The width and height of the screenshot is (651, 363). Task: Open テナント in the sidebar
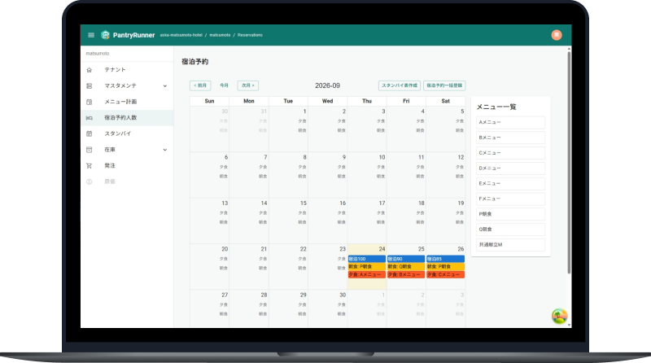[x=127, y=70]
